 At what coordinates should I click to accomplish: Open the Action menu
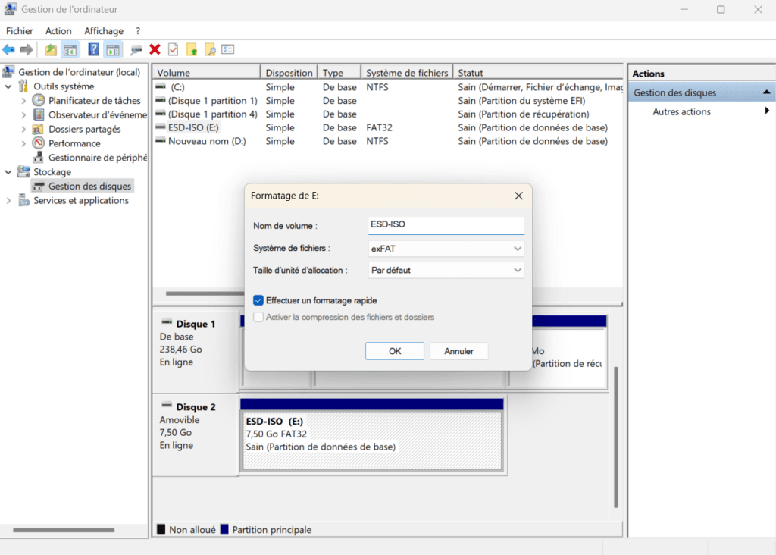click(x=58, y=30)
